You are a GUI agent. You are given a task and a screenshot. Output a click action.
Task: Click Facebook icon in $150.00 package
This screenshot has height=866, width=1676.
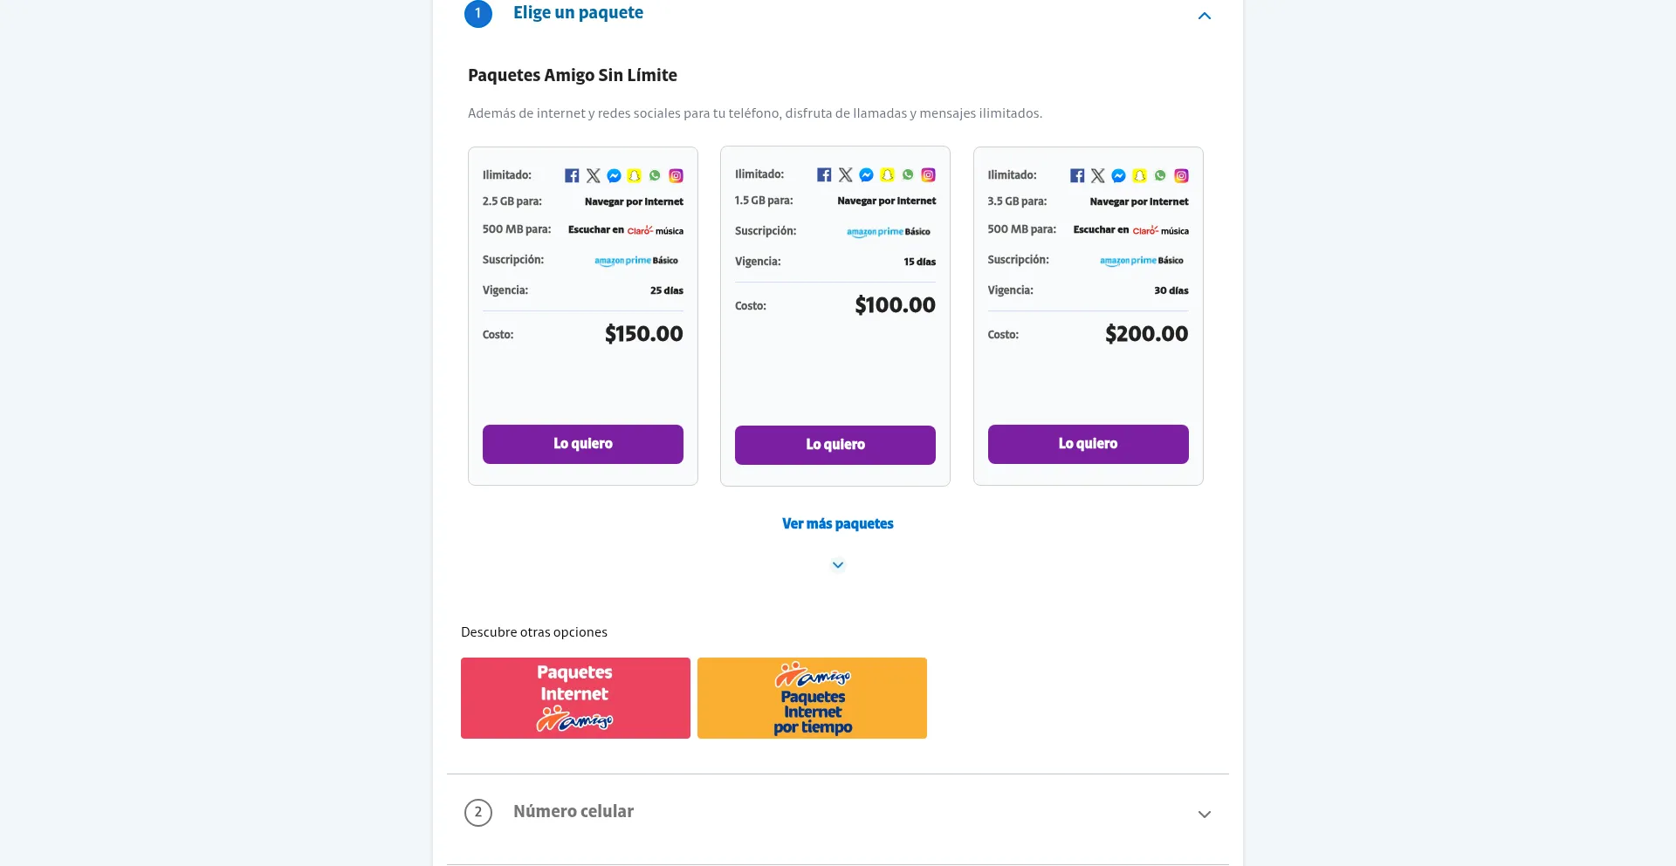coord(572,176)
